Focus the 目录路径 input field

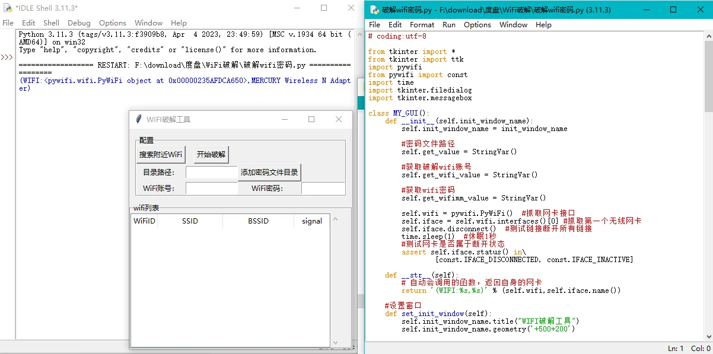click(x=212, y=173)
